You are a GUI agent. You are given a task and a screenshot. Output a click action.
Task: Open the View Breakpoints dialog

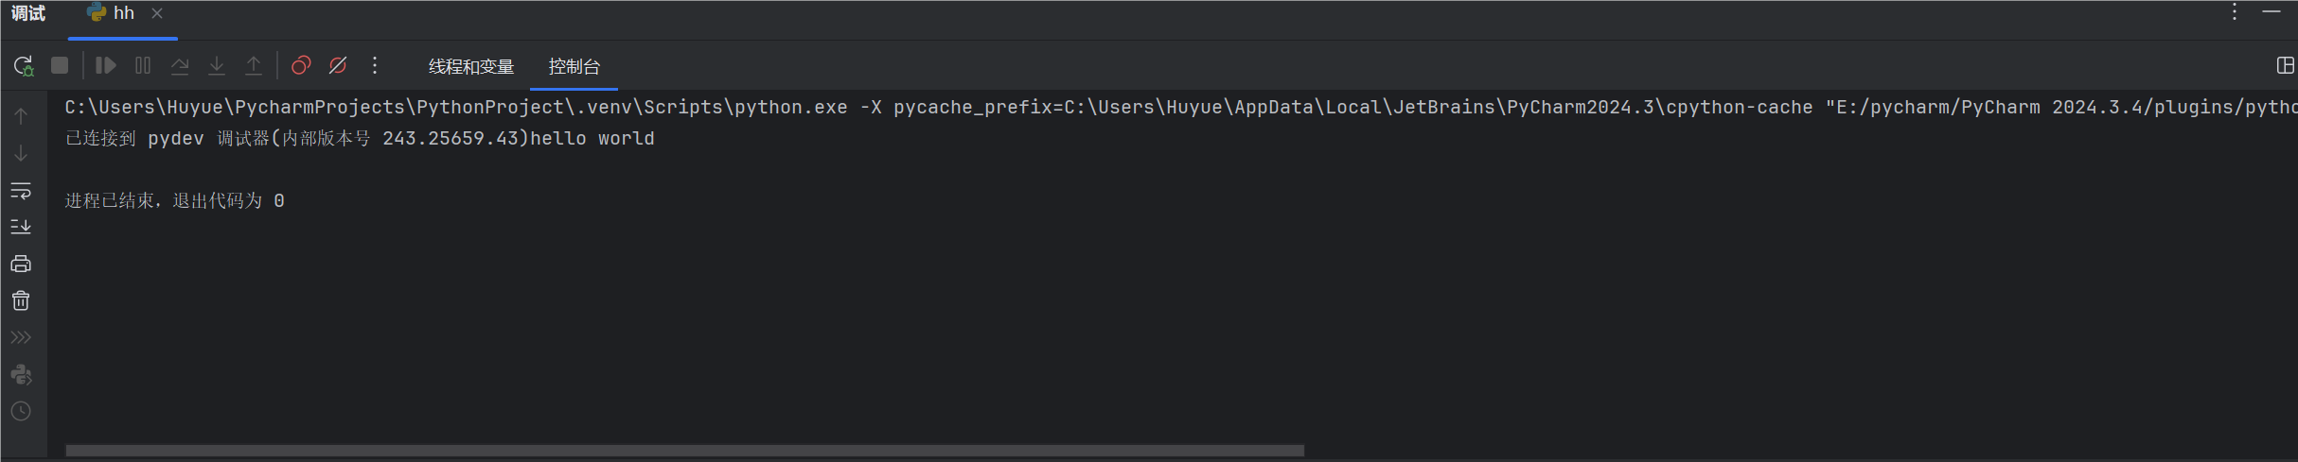[x=301, y=66]
